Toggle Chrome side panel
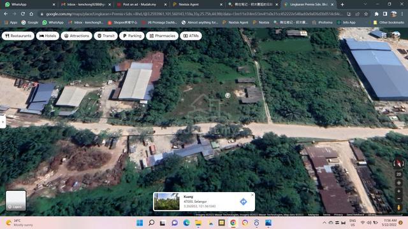Viewport: 408px width, 229px height. pos(385,14)
